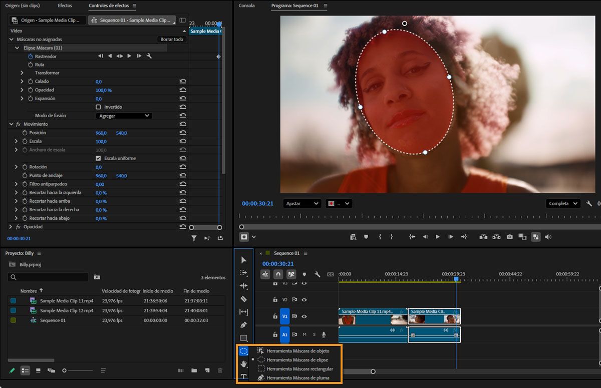Viewport: 601px width, 388px height.
Task: Click the Export Frame camera icon
Action: coord(509,236)
